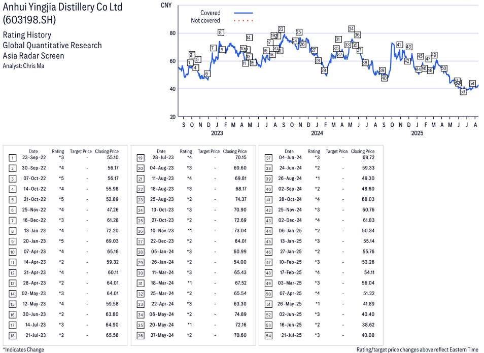Select marker 29 on the price chart

(x=324, y=70)
